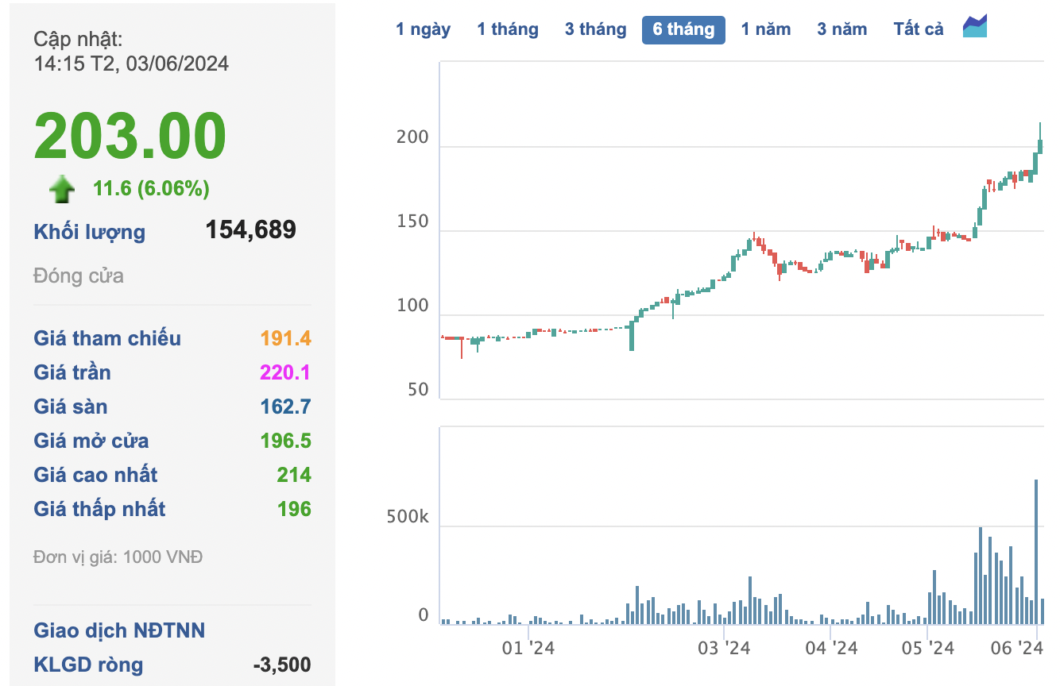
Task: Click the reference price 191.4
Action: point(286,338)
